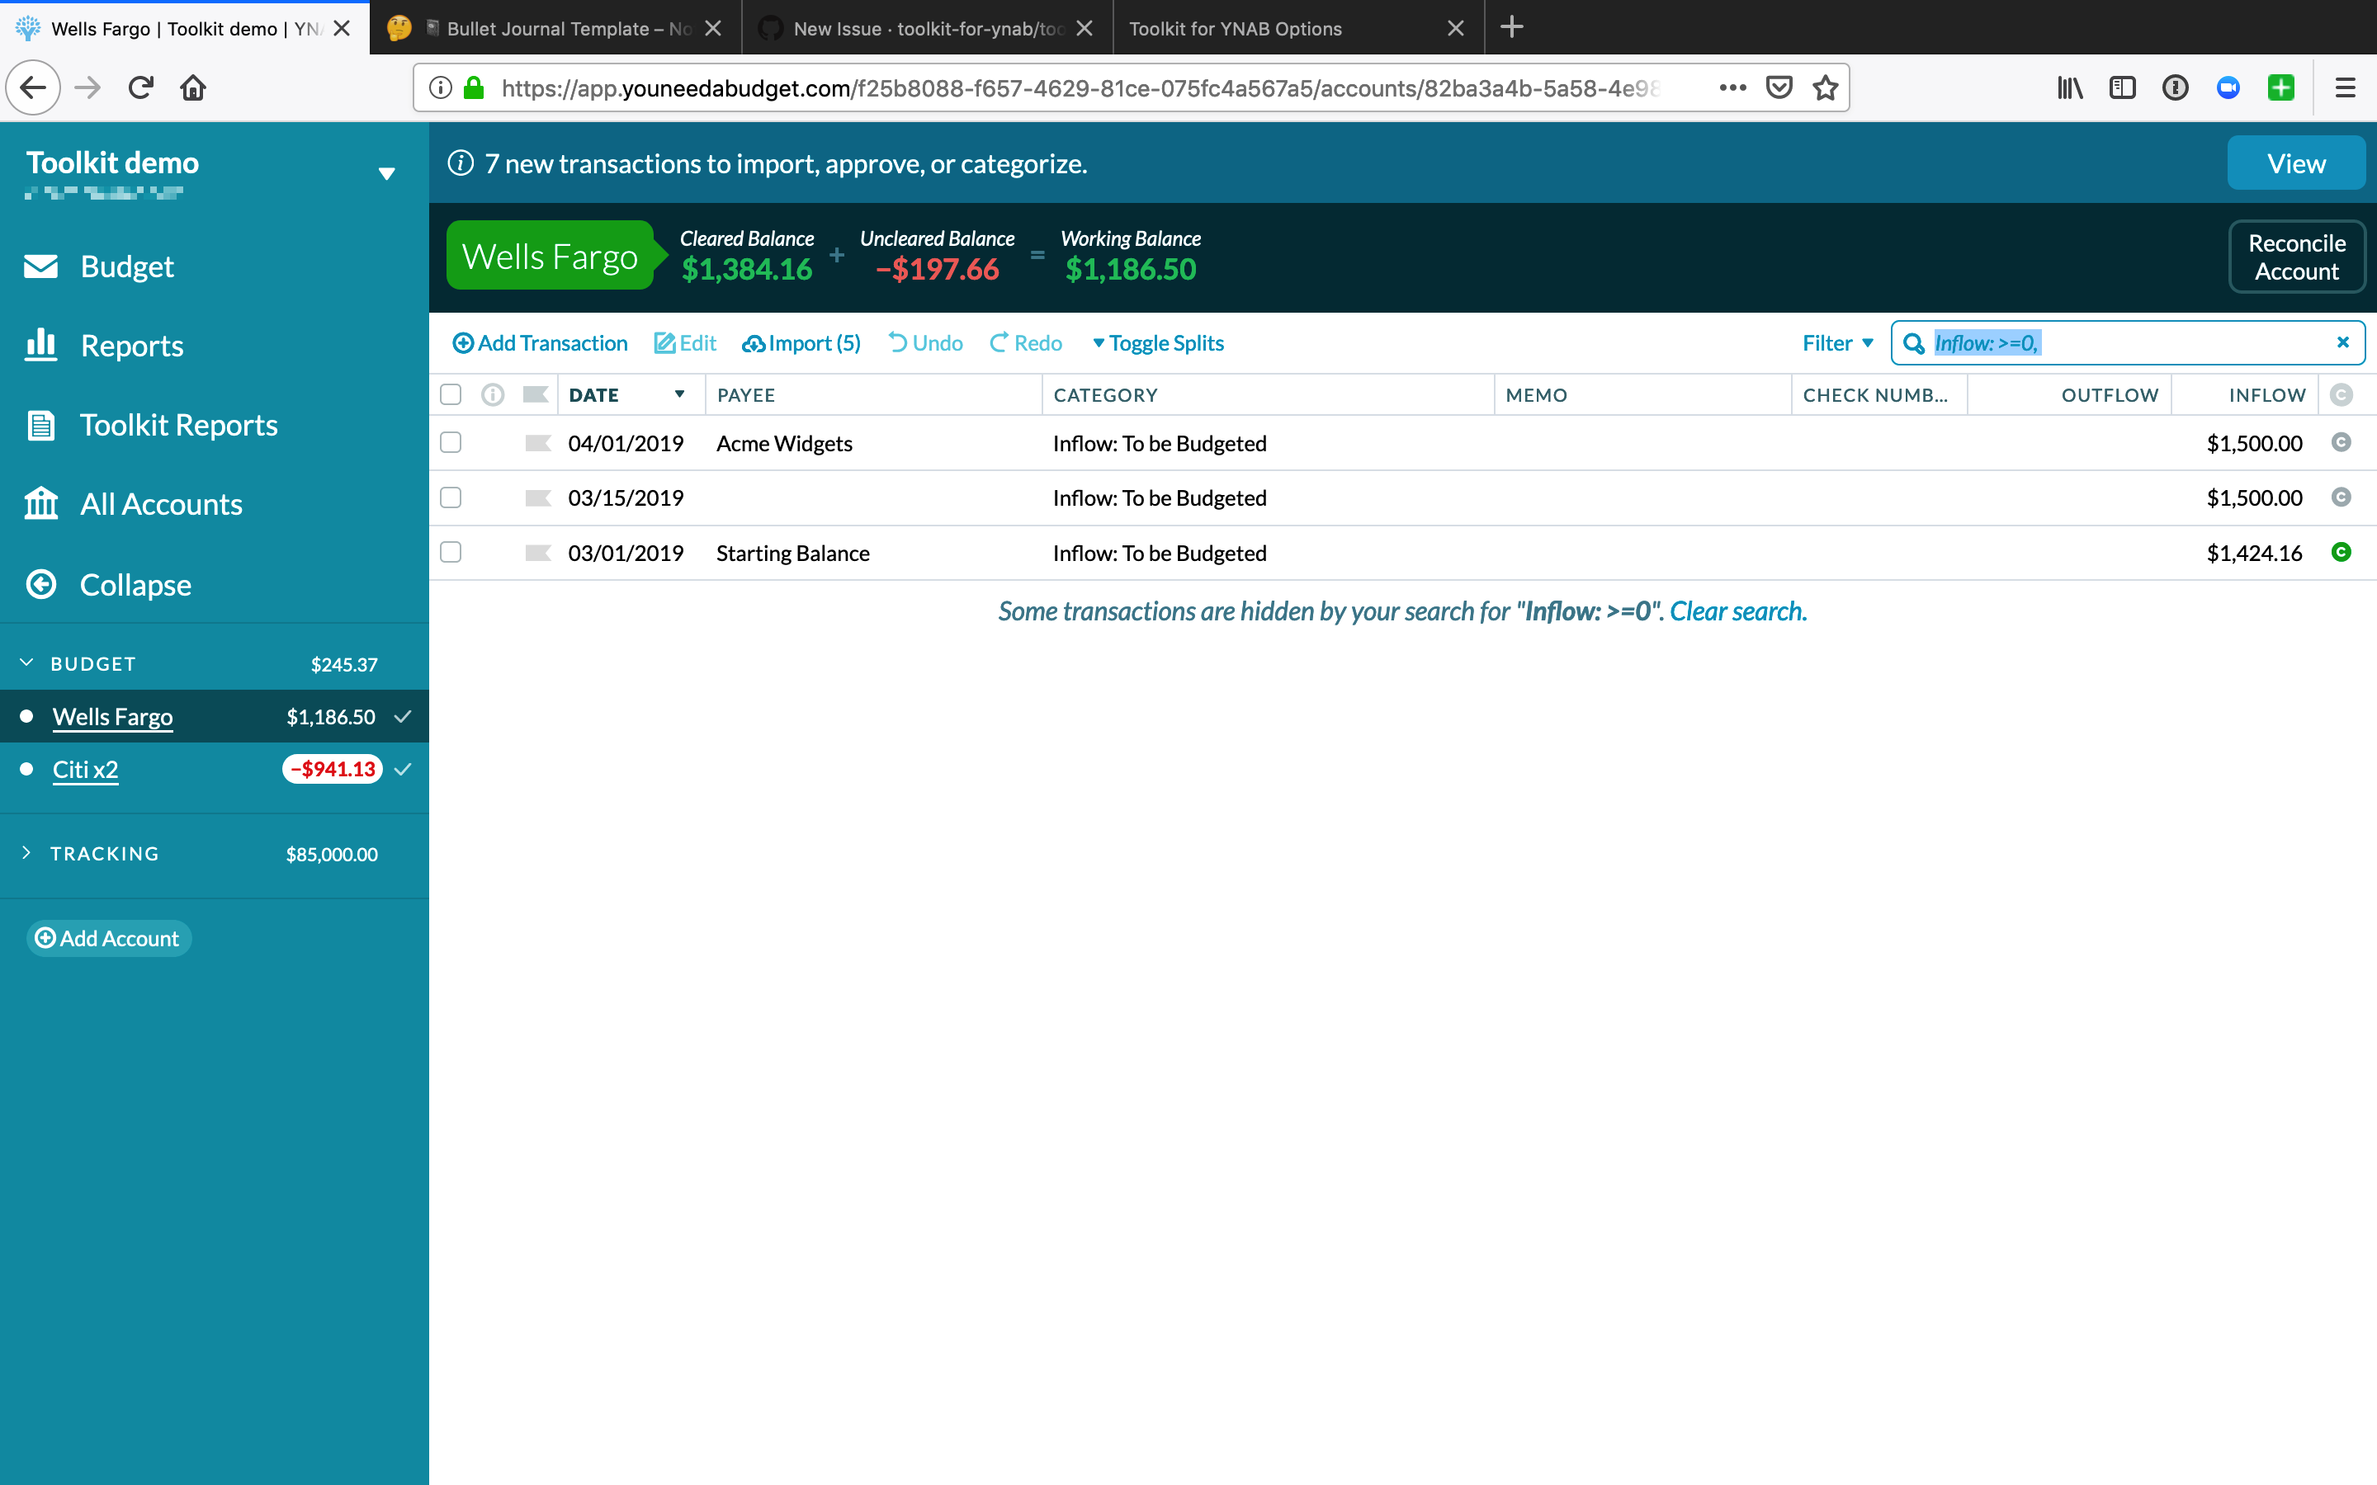
Task: Open the Filter dropdown
Action: pyautogui.click(x=1835, y=342)
